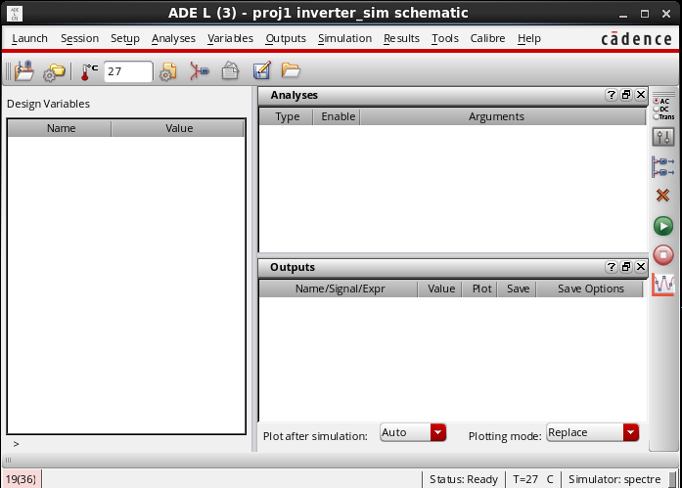The height and width of the screenshot is (488, 682).
Task: Click the Analyses panel help button
Action: [612, 95]
